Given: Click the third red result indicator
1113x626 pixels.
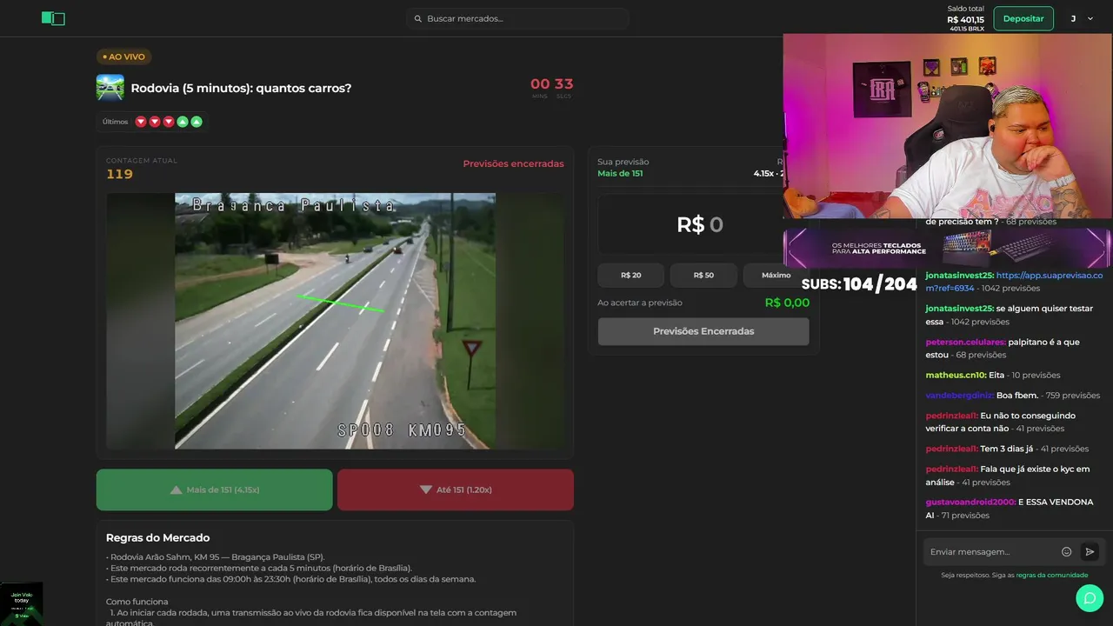Looking at the screenshot, I should pos(169,122).
